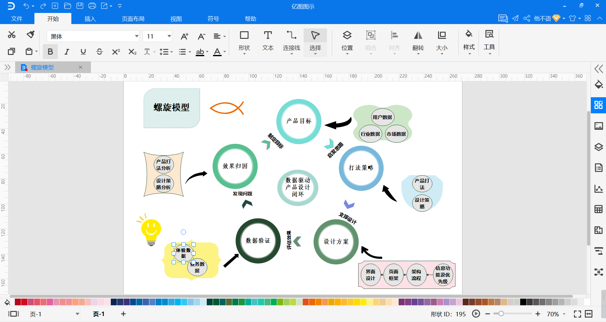Toggle Italic text formatting
Viewport: 606px width, 322px height.
coord(67,52)
